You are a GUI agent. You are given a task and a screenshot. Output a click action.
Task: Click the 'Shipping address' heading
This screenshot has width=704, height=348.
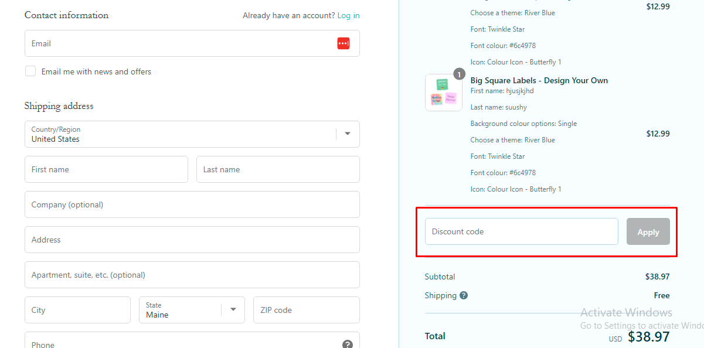tap(59, 106)
